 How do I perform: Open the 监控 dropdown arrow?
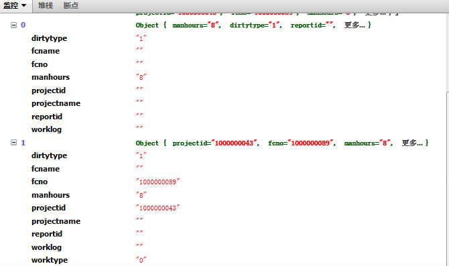coord(23,6)
